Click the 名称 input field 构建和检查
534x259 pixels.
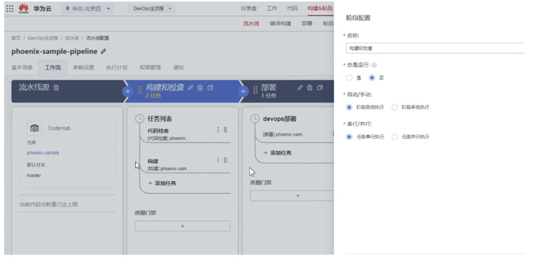point(435,48)
